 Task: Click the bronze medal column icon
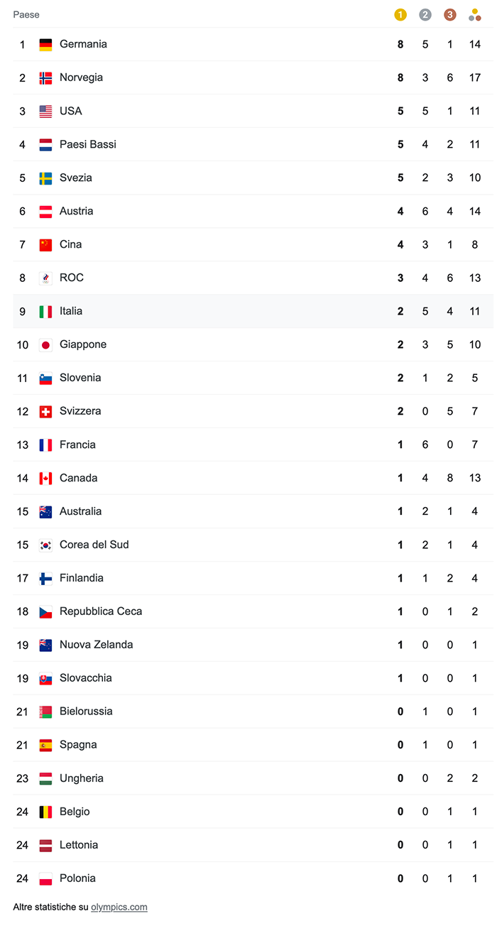pos(449,15)
